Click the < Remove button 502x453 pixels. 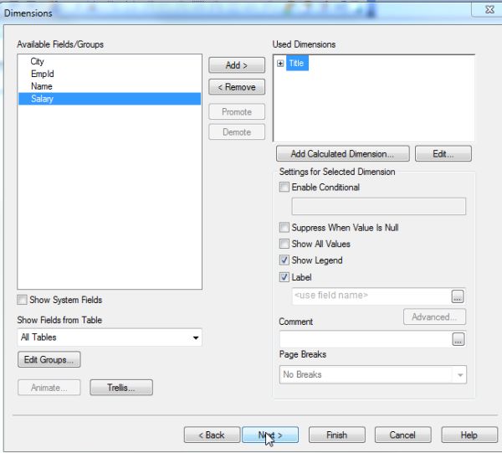point(237,87)
